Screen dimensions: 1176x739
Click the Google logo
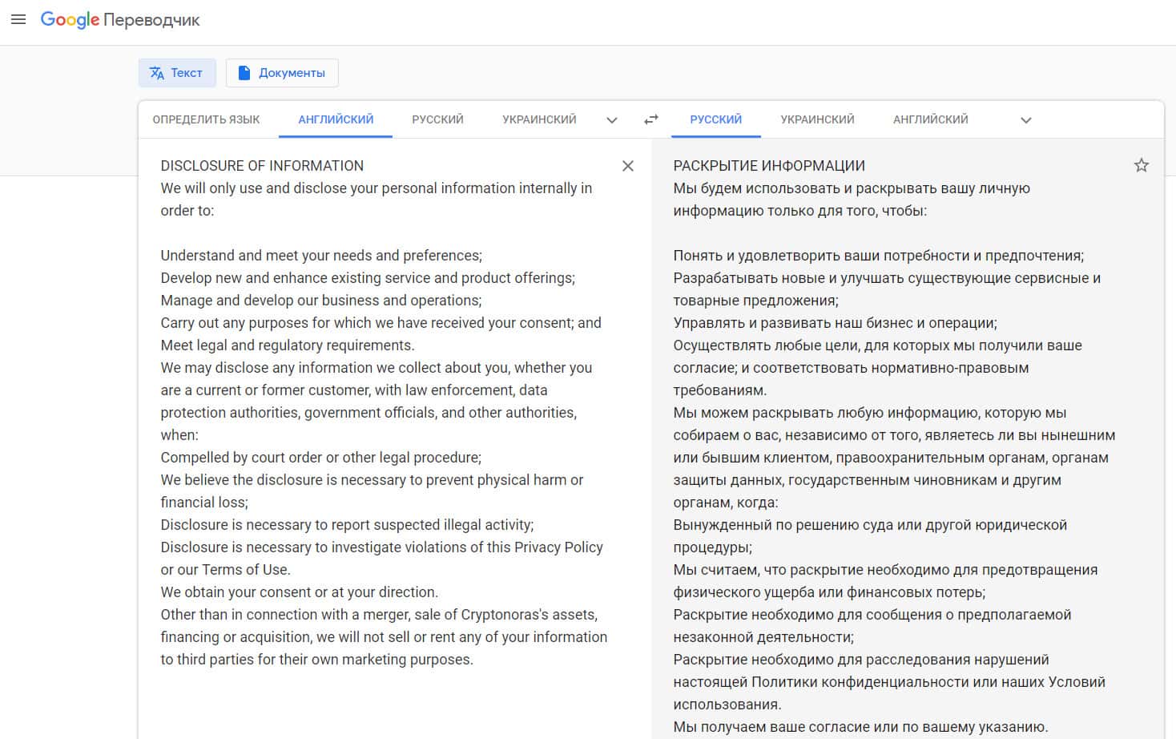[70, 19]
